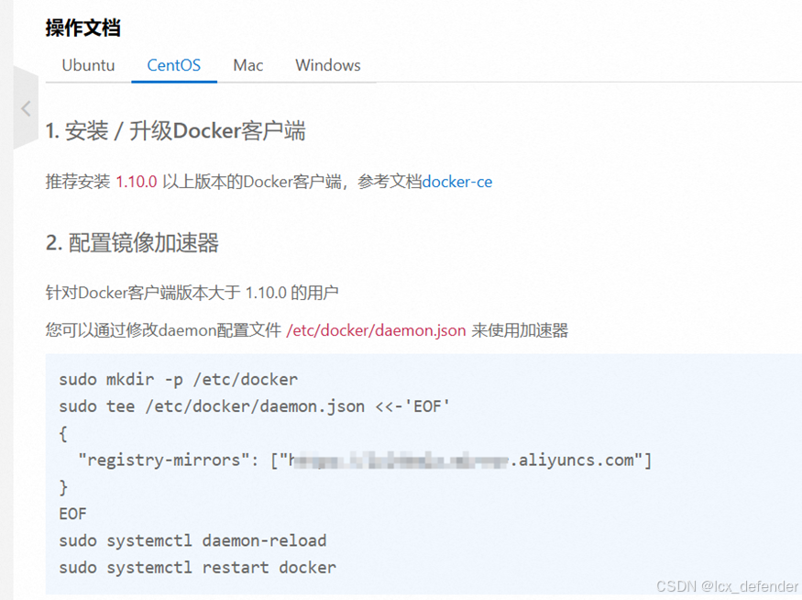Click the sudo systemctl restart docker line
This screenshot has height=600, width=802.
[197, 568]
